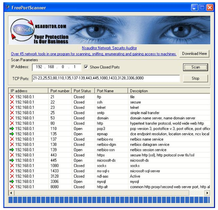Select the 'pop3' port name cell
The image size is (218, 210).
101,129
